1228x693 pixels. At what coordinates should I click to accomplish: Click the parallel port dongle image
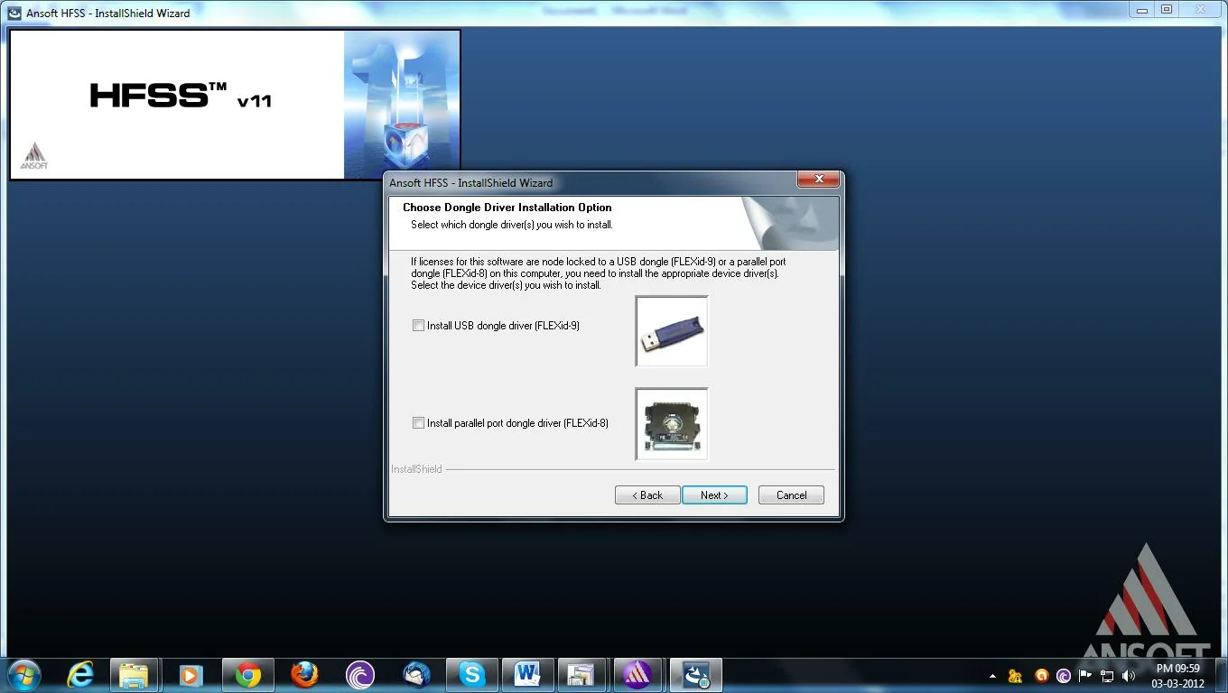click(672, 424)
